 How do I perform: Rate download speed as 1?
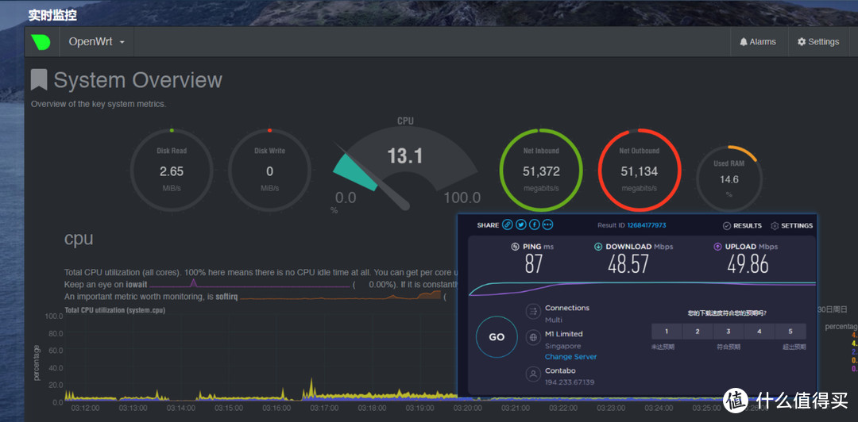[667, 332]
